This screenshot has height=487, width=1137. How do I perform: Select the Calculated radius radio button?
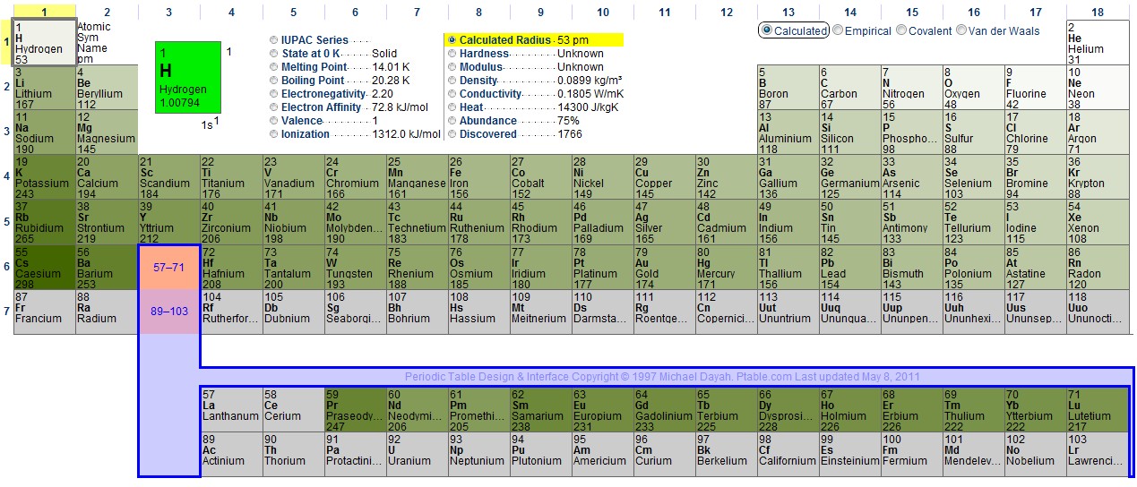(766, 30)
